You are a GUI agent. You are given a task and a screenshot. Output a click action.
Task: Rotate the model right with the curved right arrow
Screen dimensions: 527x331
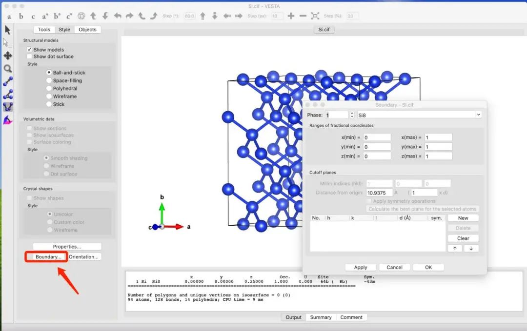130,16
